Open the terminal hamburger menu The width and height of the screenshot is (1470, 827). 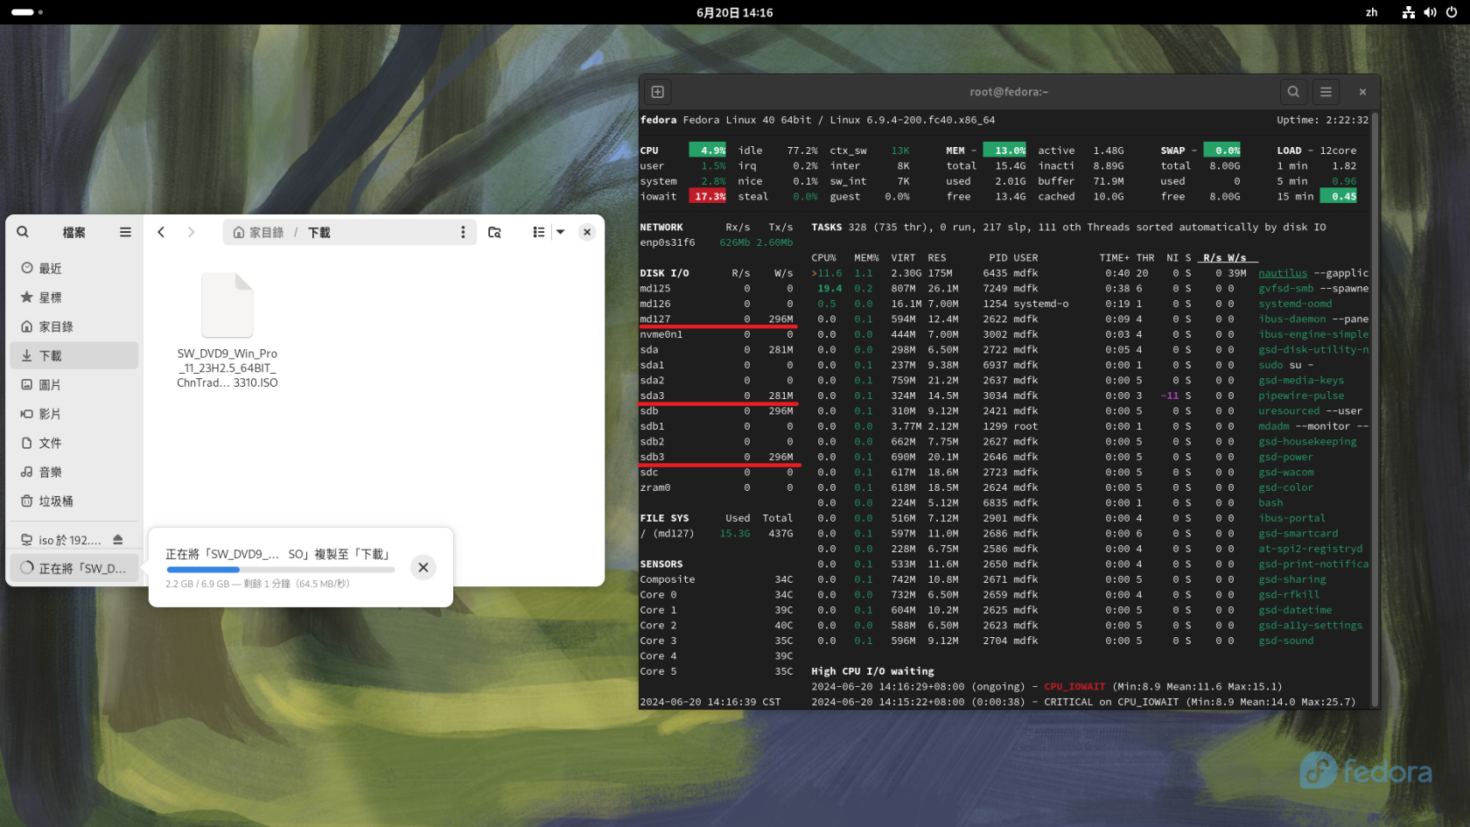point(1326,91)
